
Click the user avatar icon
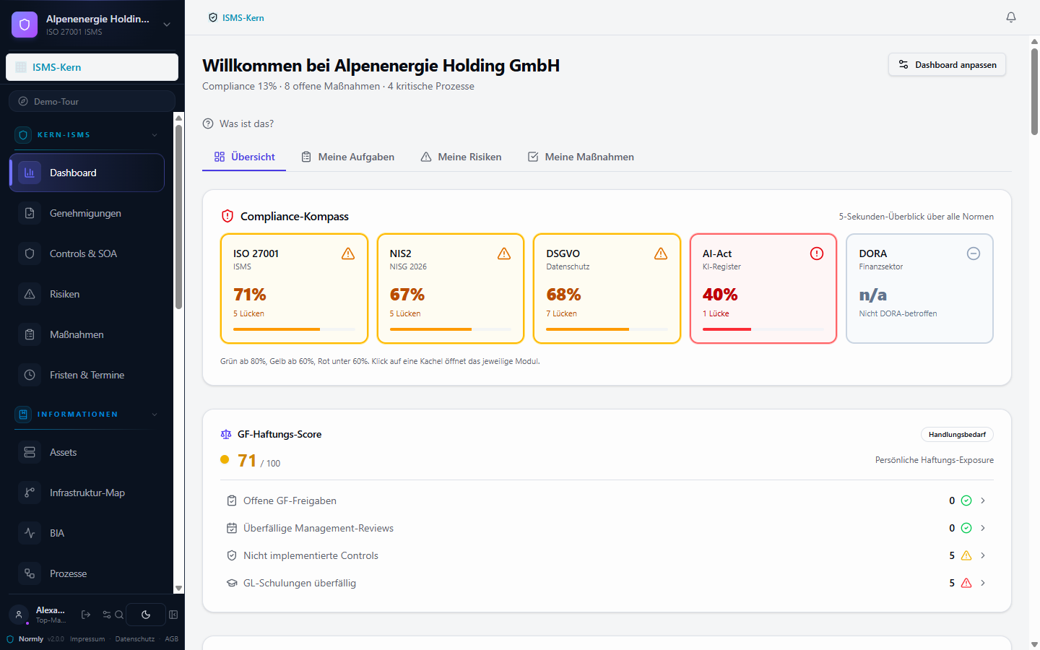(x=19, y=615)
